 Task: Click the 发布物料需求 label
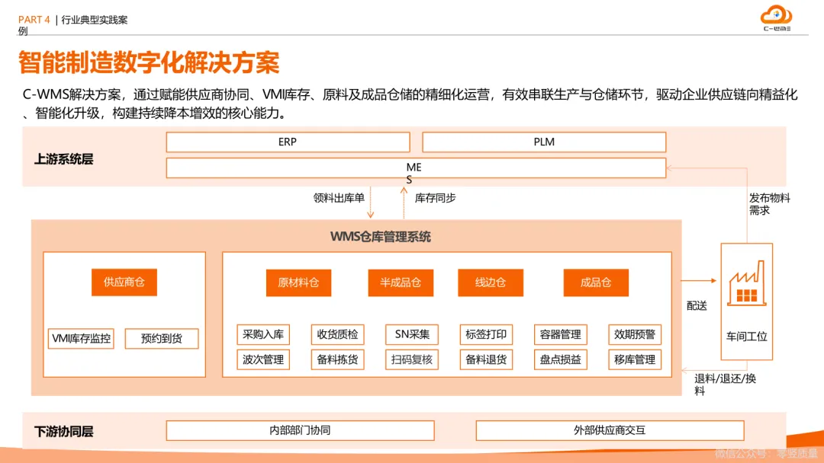pyautogui.click(x=770, y=204)
